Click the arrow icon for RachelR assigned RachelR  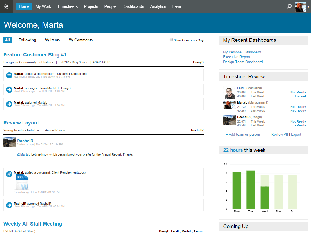(9, 205)
